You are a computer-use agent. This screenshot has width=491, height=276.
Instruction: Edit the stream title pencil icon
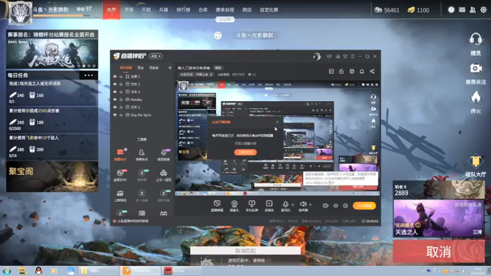[x=211, y=74]
